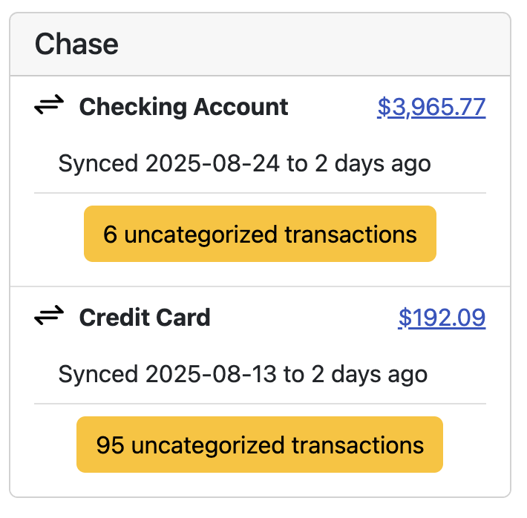The image size is (527, 518).
Task: Click the word "Synced" under Checking Account
Action: [98, 163]
